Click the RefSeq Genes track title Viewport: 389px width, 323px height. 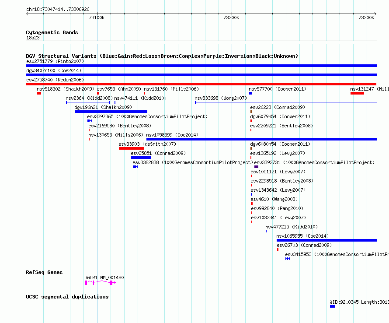pos(44,272)
